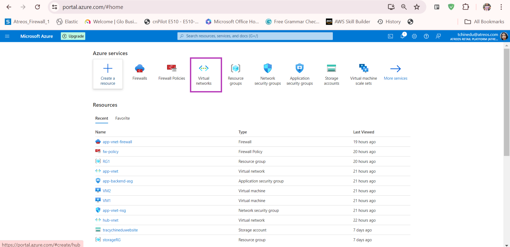Bookmark this page with the star icon
This screenshot has width=510, height=247.
pos(416,7)
